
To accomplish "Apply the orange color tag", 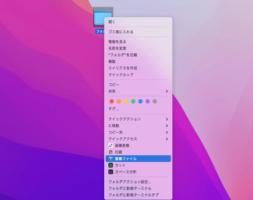I will coord(119,101).
